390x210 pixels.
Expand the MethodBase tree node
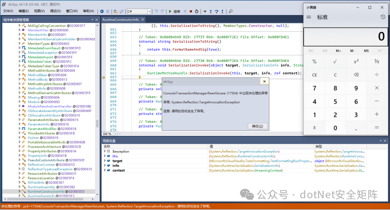[20, 75]
